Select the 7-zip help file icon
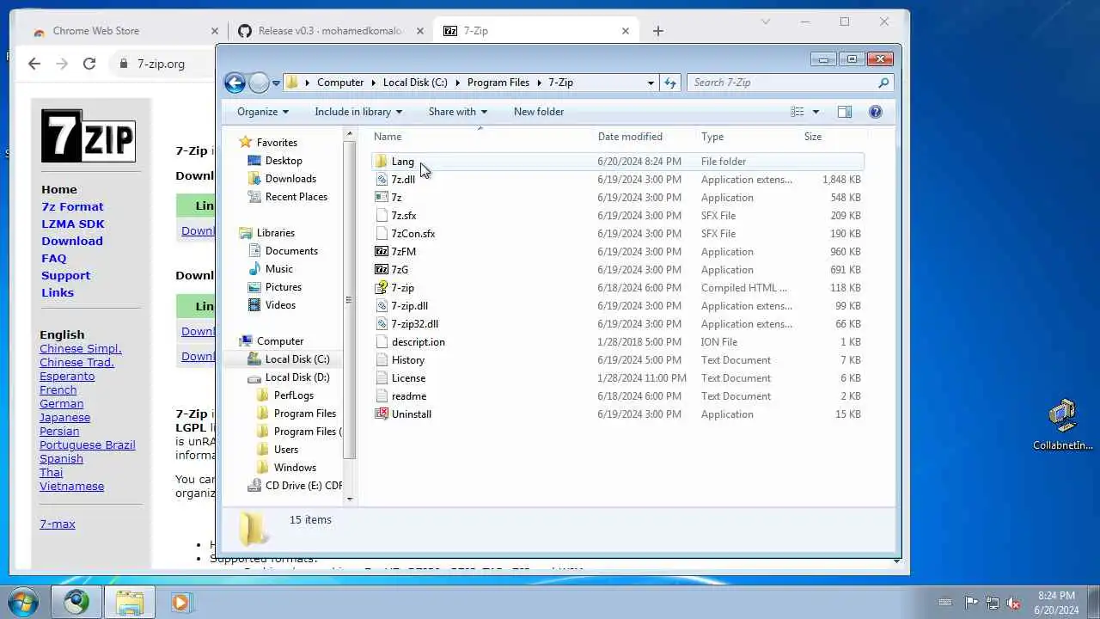The width and height of the screenshot is (1100, 619). pyautogui.click(x=382, y=288)
